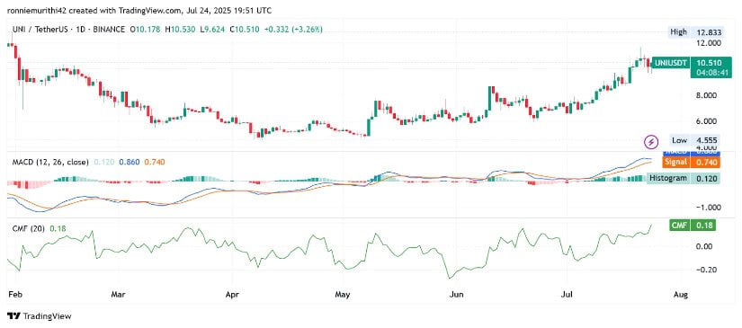Click the Low 4.555 label
This screenshot has height=328, width=742.
click(x=693, y=140)
